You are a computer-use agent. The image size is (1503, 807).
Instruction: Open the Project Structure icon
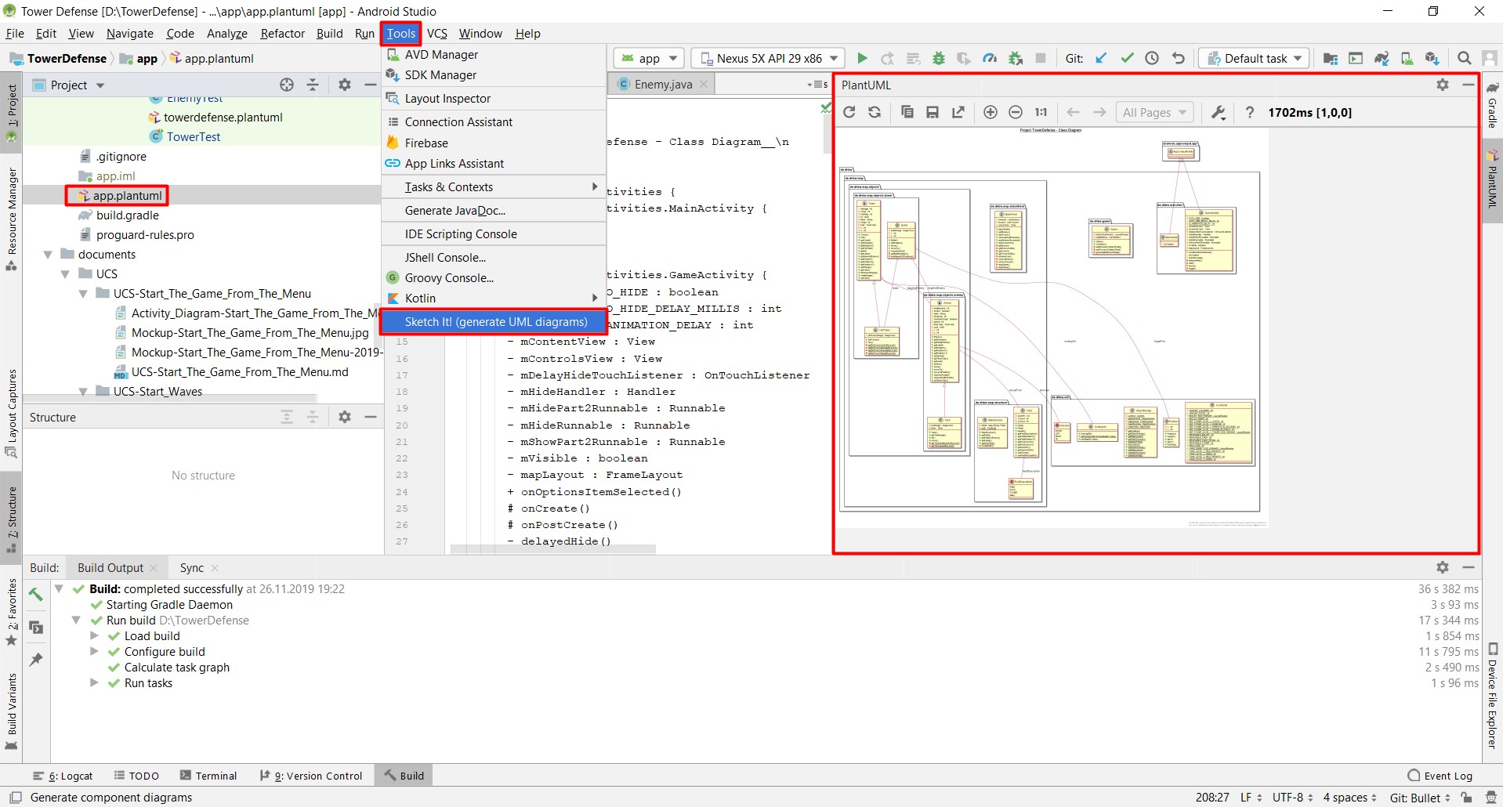[x=1331, y=58]
